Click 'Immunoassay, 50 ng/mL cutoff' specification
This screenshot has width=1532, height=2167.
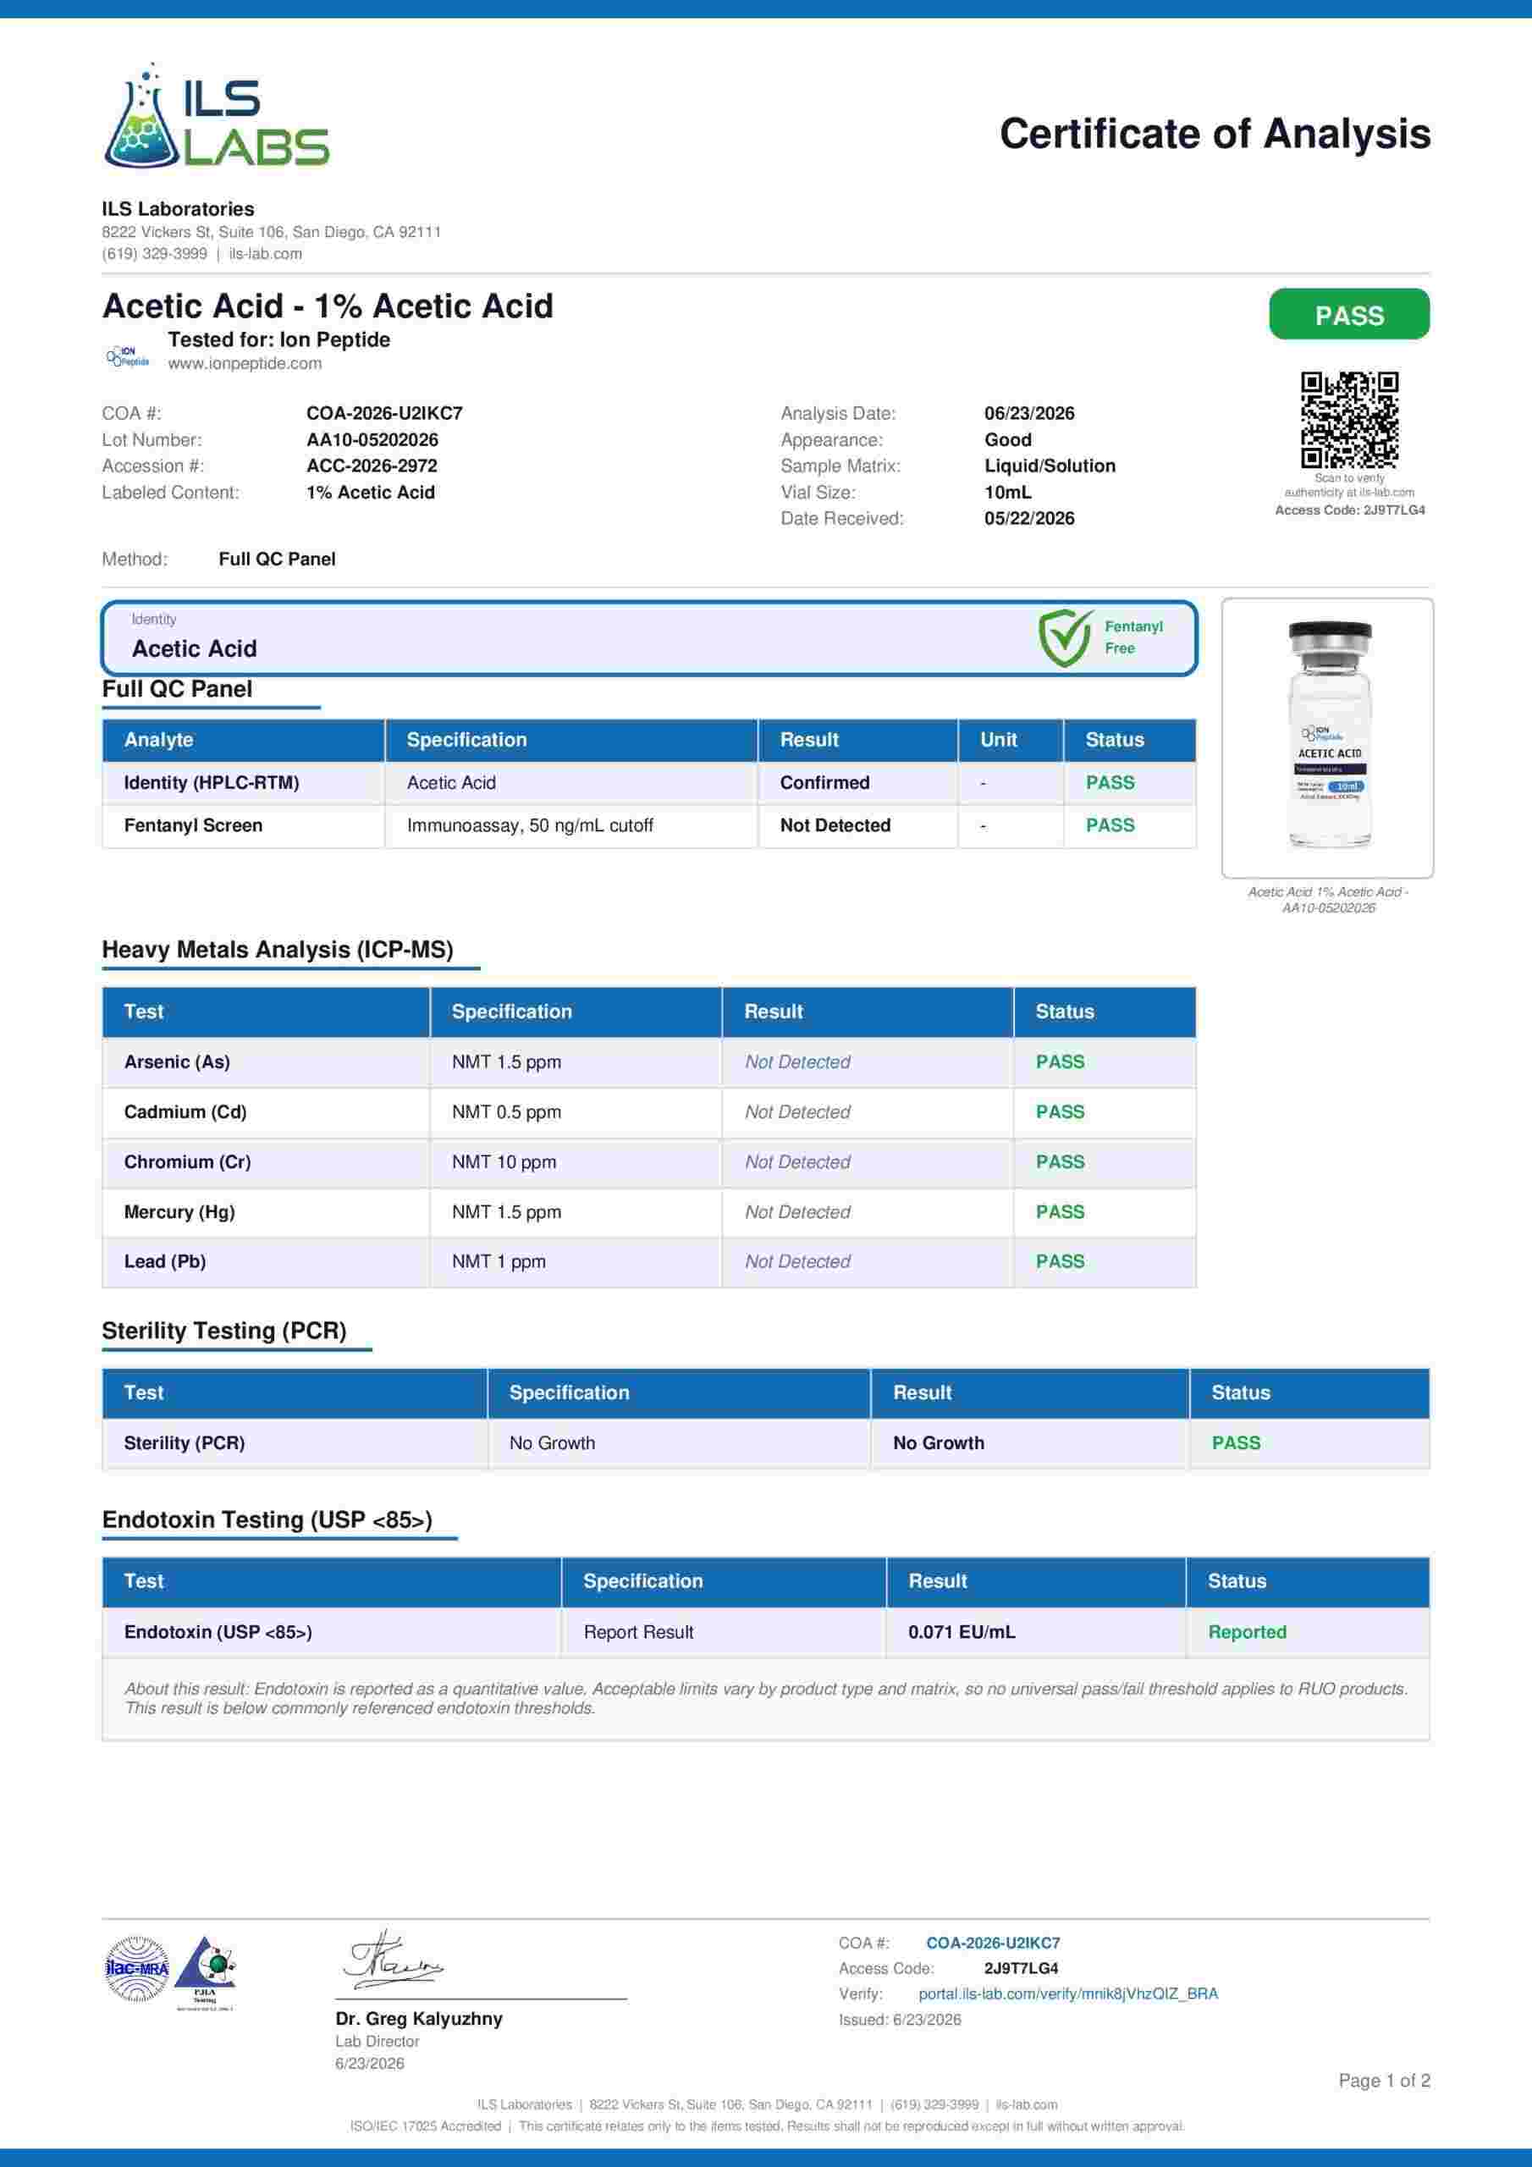pyautogui.click(x=530, y=824)
